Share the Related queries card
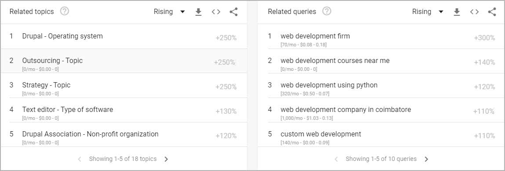This screenshot has height=171, width=505. (x=492, y=12)
